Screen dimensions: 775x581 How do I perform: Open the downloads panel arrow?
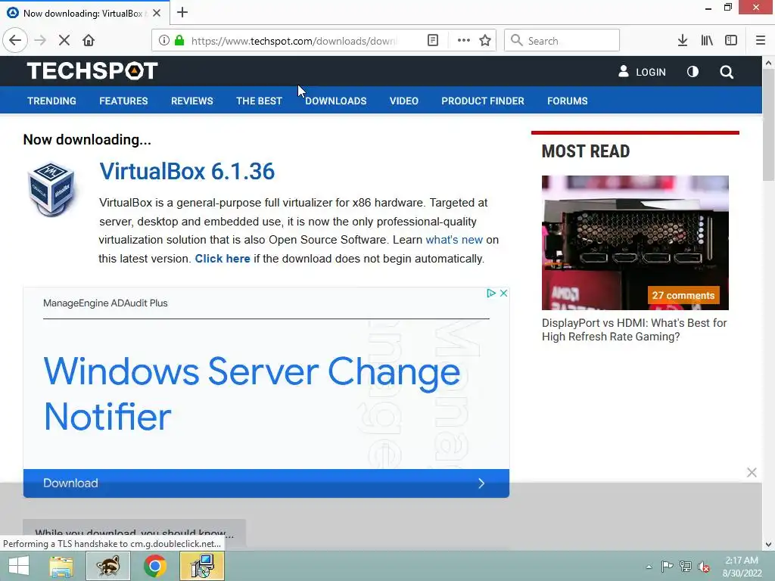(x=683, y=41)
